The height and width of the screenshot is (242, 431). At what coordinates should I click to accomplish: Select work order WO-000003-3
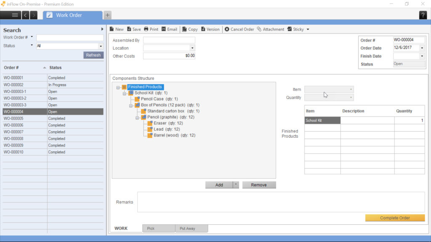(53, 105)
